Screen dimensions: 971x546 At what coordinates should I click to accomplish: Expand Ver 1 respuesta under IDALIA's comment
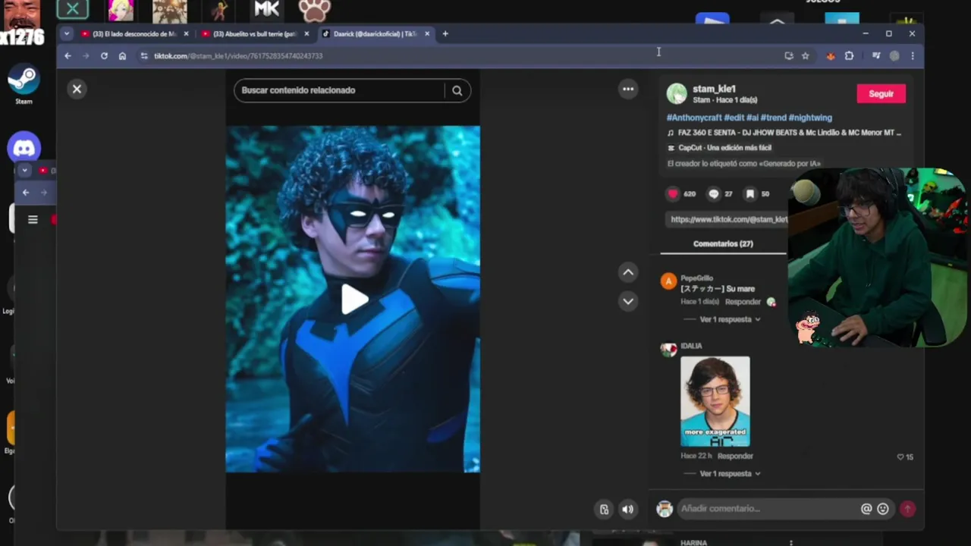pyautogui.click(x=730, y=473)
